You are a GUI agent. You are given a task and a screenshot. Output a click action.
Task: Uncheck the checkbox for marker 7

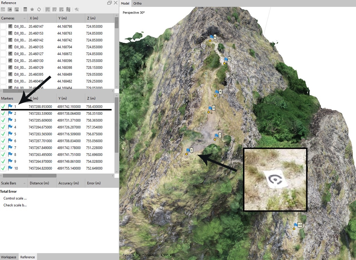click(3, 148)
